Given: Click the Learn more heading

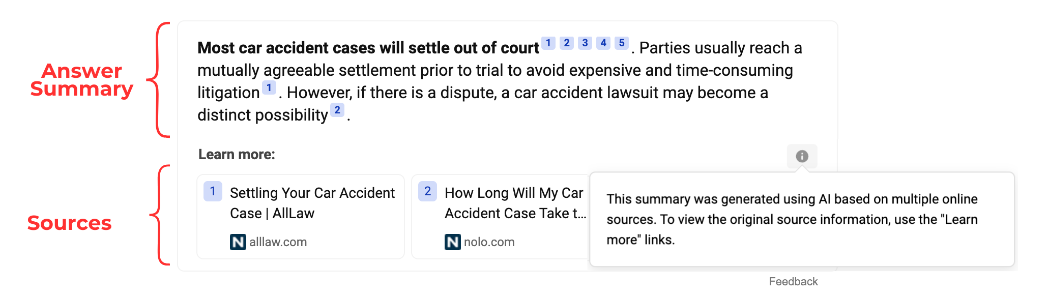Looking at the screenshot, I should pos(237,155).
